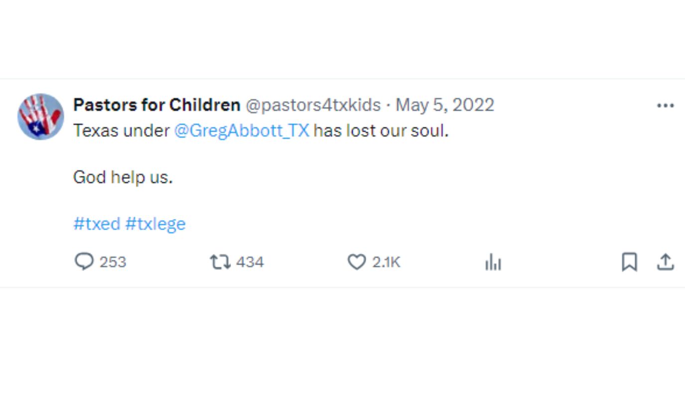The height and width of the screenshot is (415, 685).
Task: Select the #txed hashtag
Action: click(x=97, y=224)
